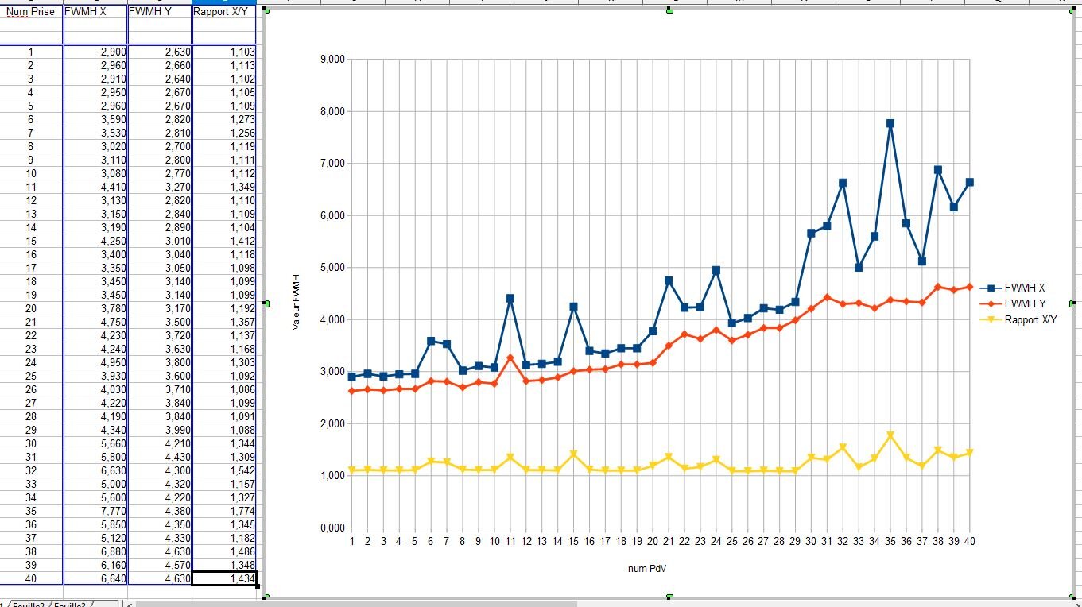The height and width of the screenshot is (607, 1082).
Task: Select the FWMH X cell showing 6,880
Action: pos(95,551)
